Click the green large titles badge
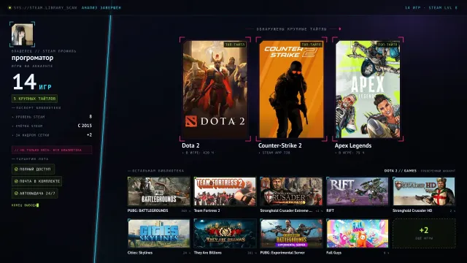467x263 pixels. click(34, 99)
